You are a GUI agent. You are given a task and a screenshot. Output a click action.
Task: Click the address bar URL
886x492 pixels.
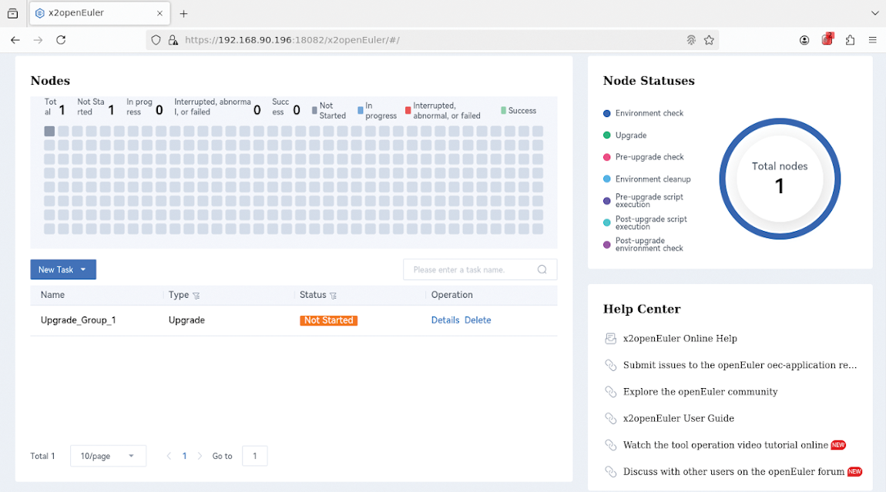tap(292, 40)
